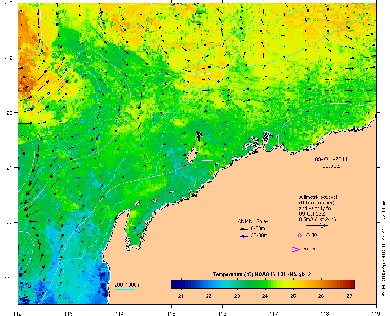Click the colorbar tick label 22

pyautogui.click(x=208, y=296)
